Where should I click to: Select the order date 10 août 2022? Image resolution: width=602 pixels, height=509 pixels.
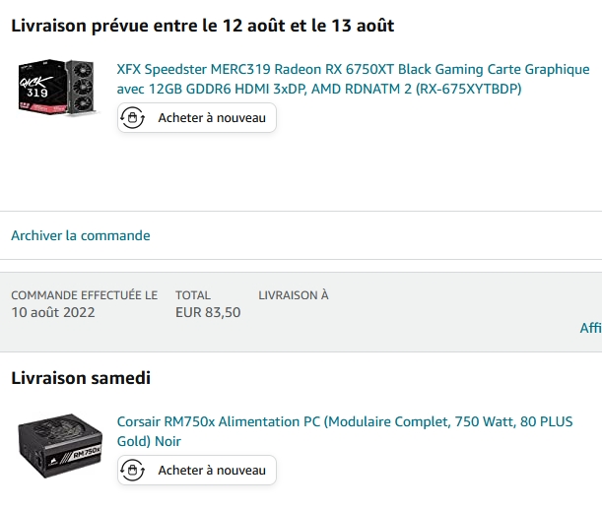coord(53,313)
